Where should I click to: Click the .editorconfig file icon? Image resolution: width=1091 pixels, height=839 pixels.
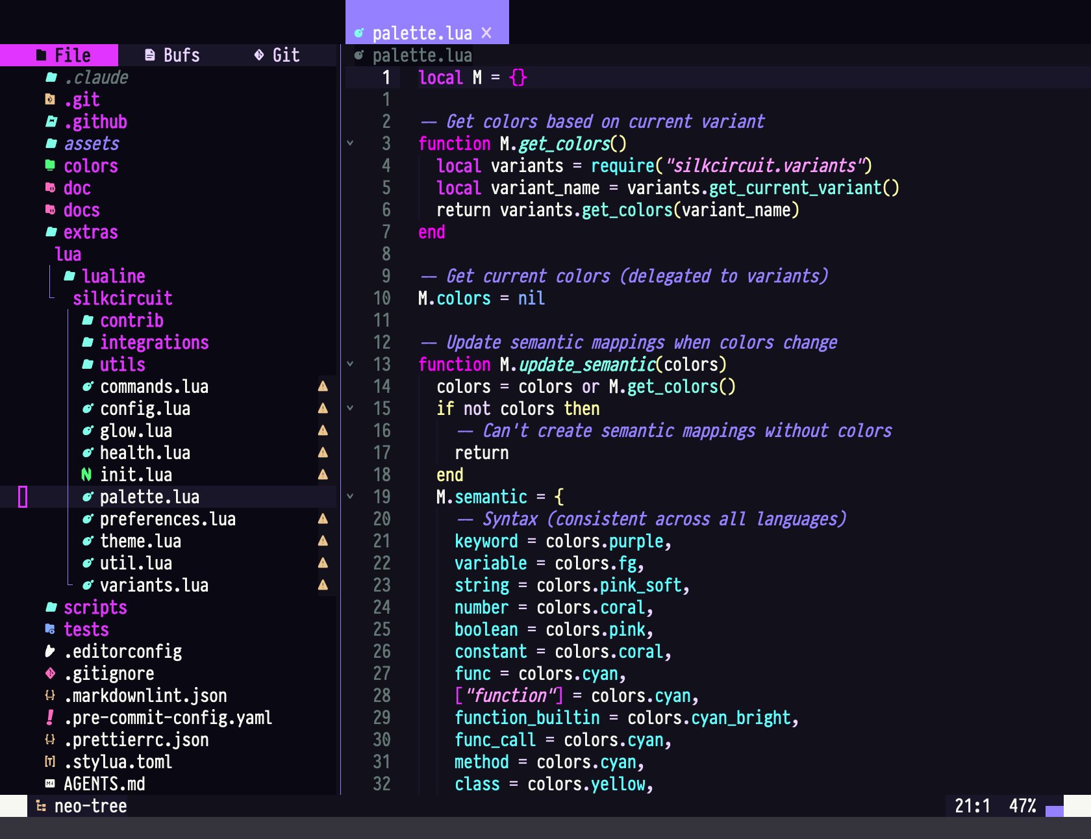pos(50,651)
